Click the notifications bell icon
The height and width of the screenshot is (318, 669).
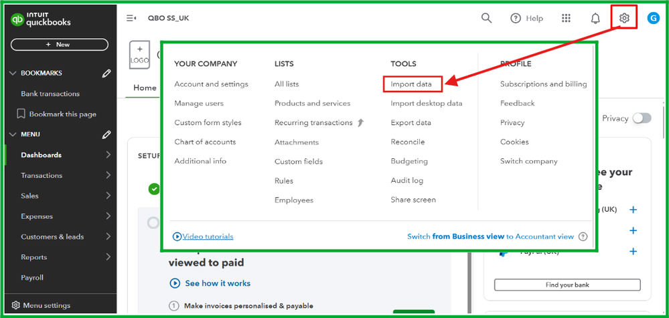click(x=595, y=18)
